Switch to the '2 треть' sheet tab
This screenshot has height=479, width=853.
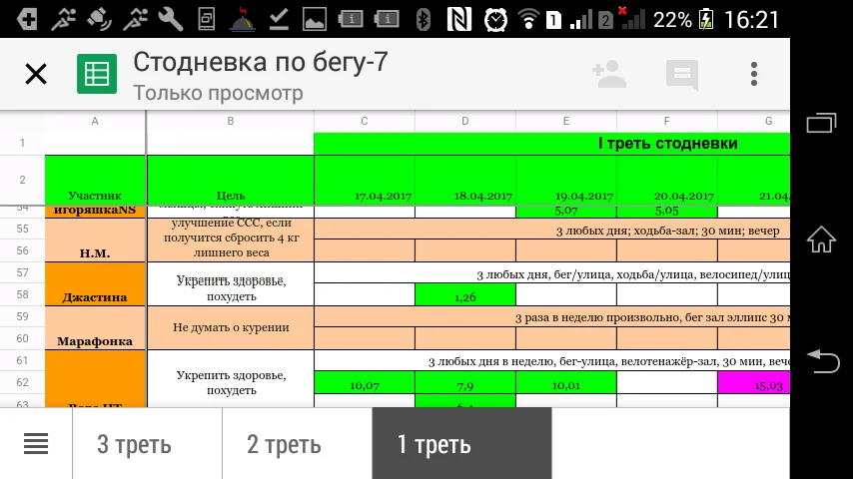pyautogui.click(x=297, y=444)
